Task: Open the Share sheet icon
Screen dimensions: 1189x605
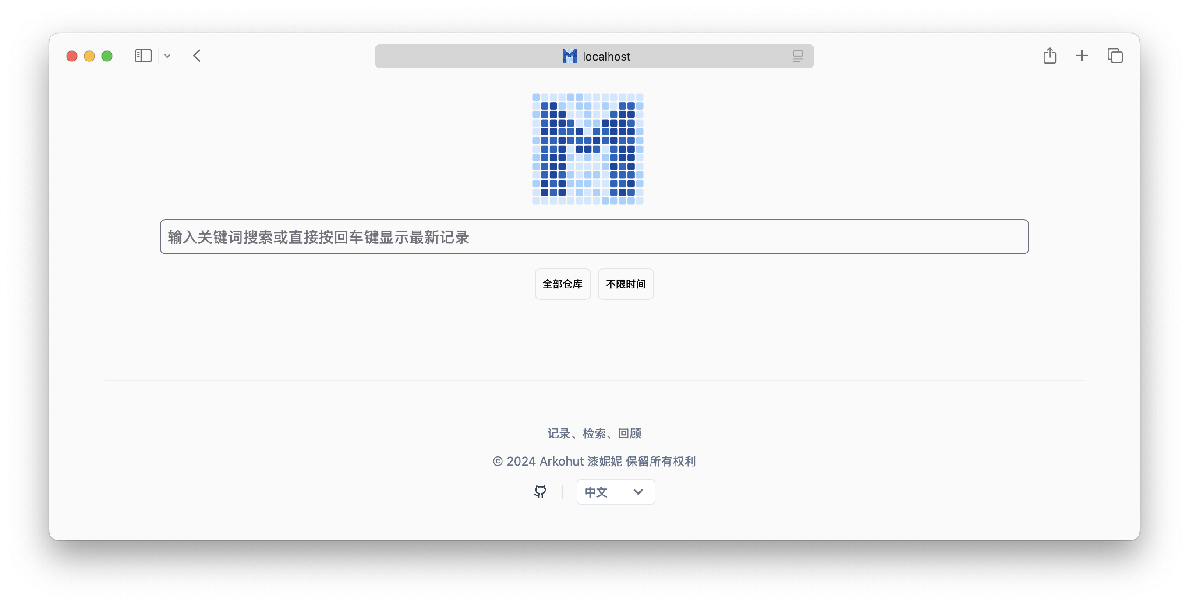Action: click(x=1050, y=56)
